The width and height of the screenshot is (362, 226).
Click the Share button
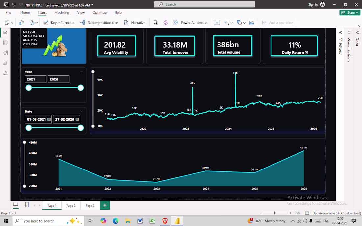tap(349, 13)
